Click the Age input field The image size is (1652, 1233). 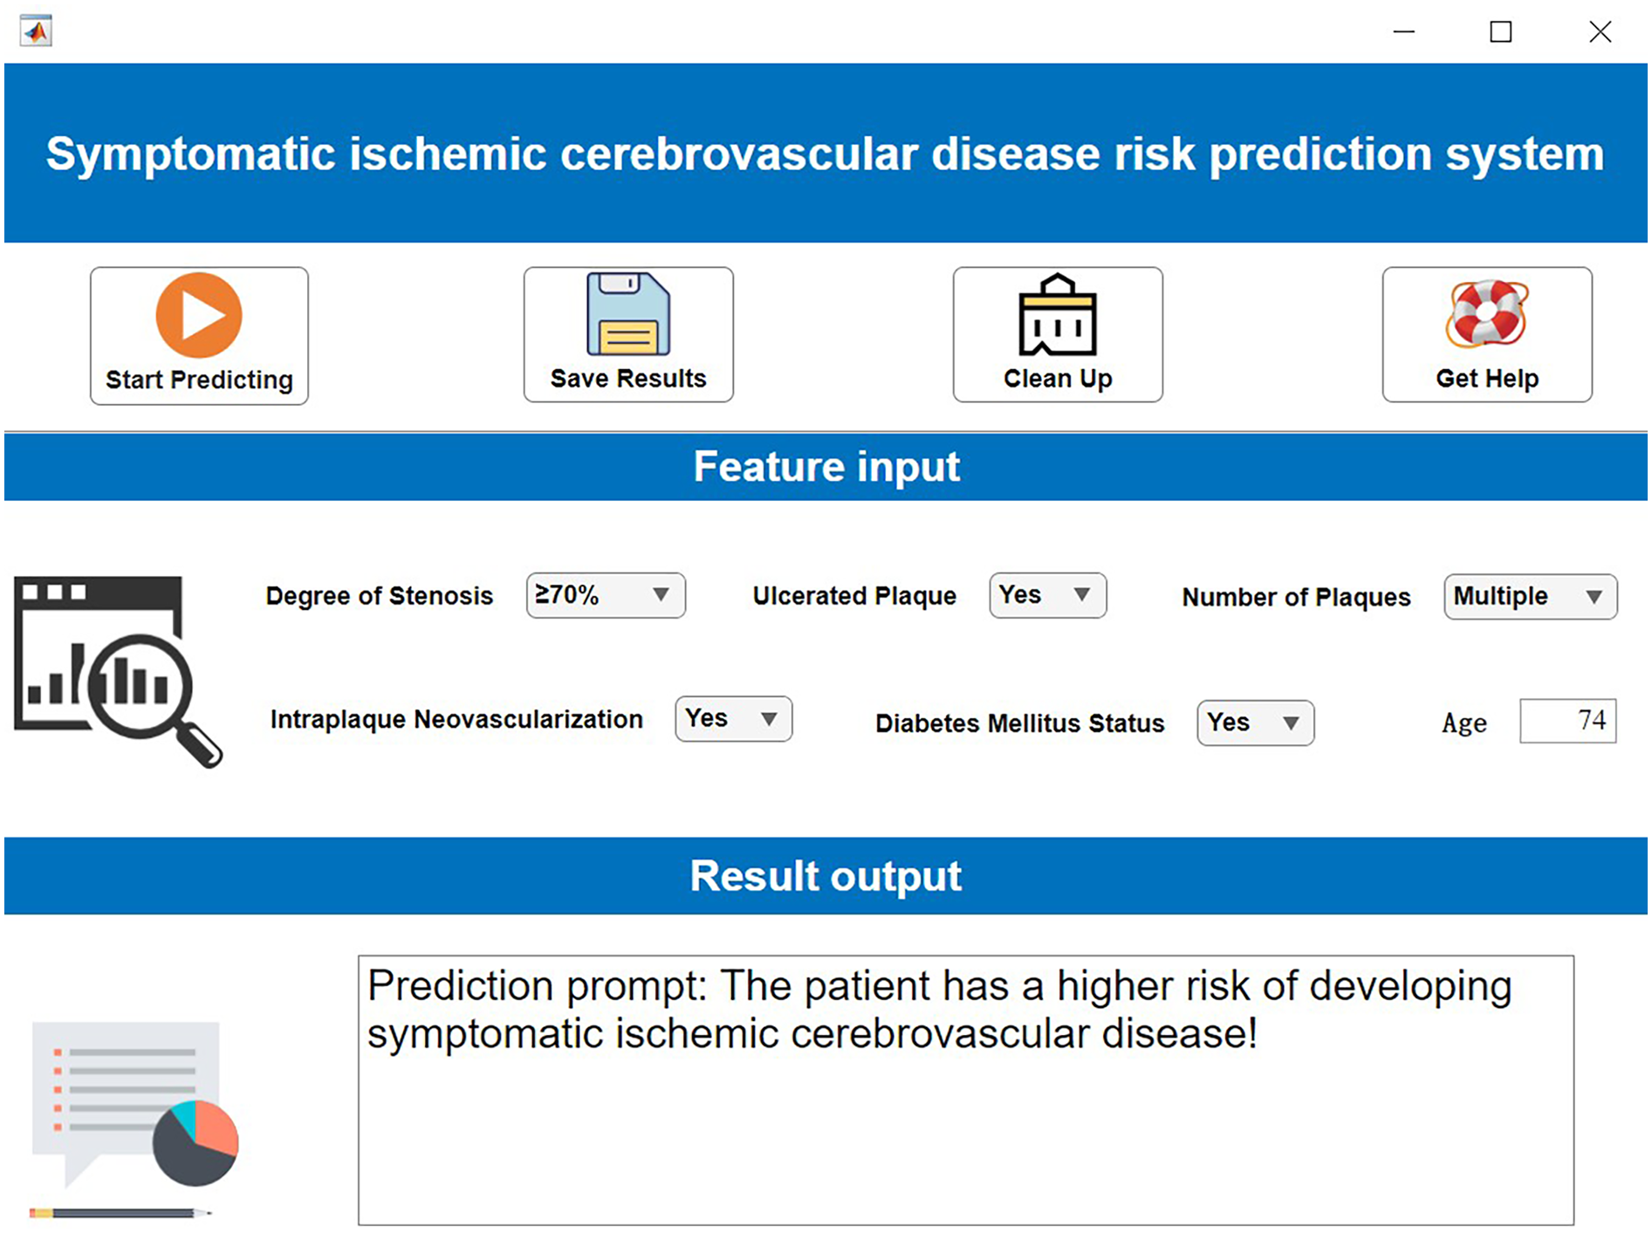click(1567, 721)
